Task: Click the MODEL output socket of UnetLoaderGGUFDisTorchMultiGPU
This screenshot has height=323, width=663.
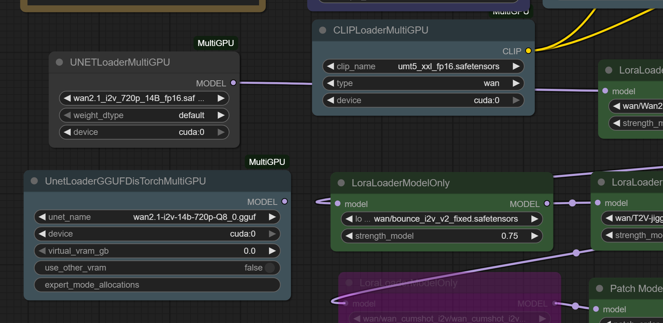Action: click(x=284, y=201)
